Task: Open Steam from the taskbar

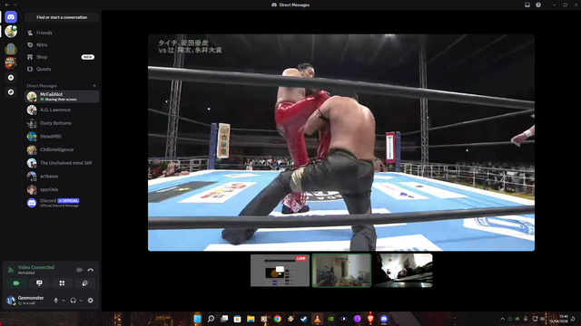Action: (304, 319)
